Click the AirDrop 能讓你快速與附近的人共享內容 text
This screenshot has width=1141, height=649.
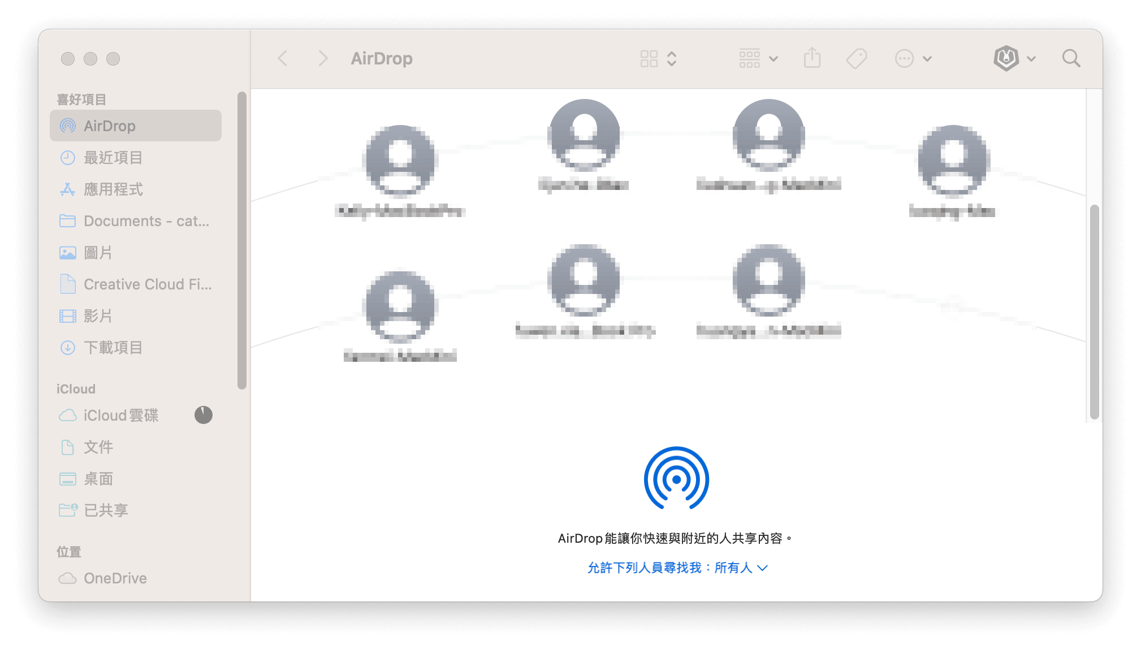coord(676,538)
